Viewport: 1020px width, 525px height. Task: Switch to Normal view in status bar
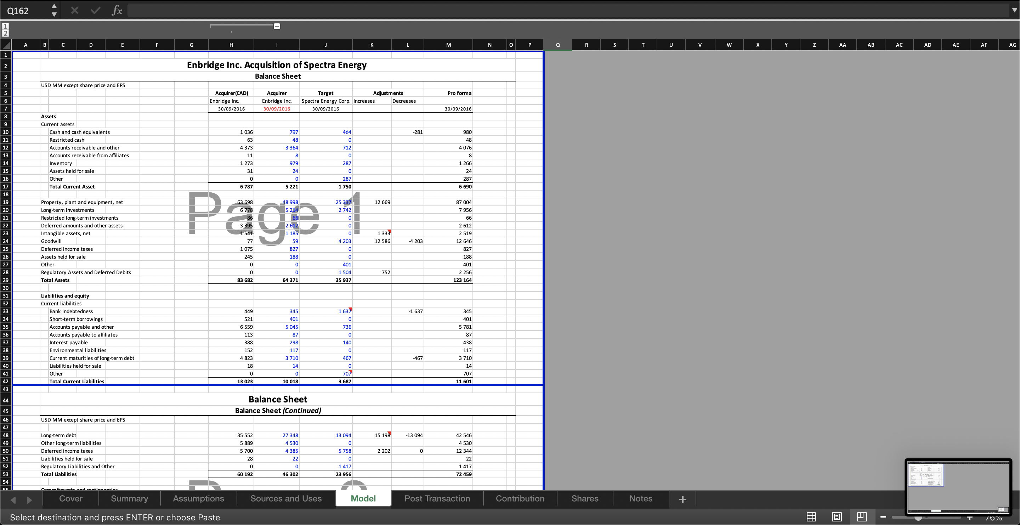811,517
